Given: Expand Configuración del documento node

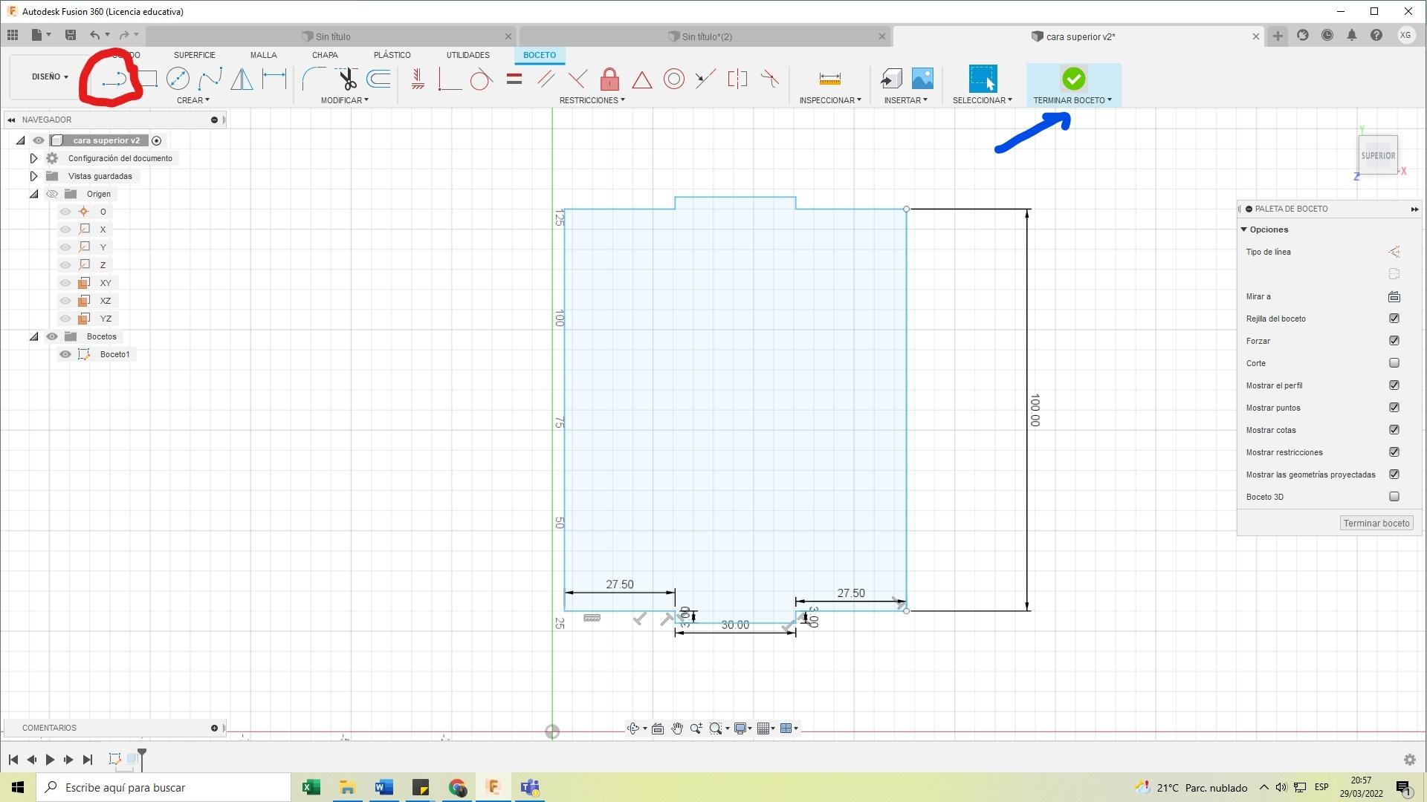Looking at the screenshot, I should tap(33, 158).
